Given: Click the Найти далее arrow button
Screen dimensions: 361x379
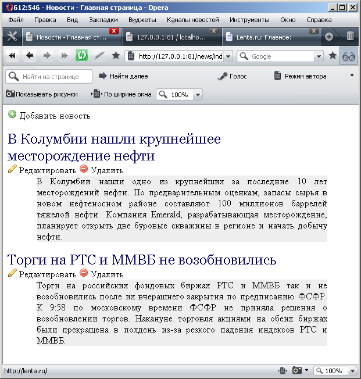Looking at the screenshot, I should click(x=123, y=76).
